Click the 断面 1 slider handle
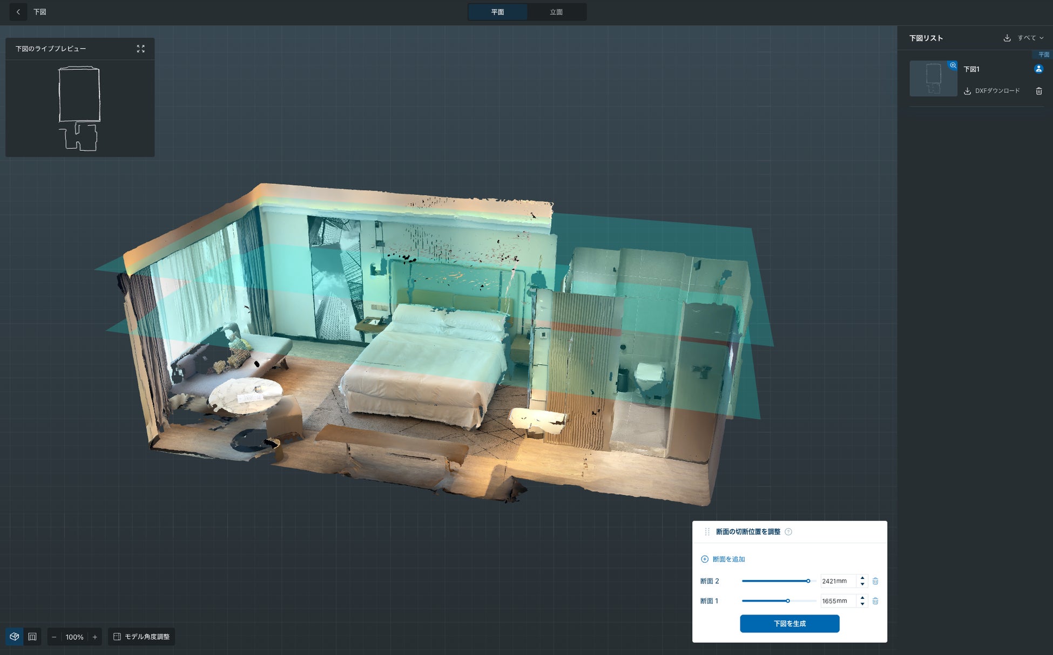The width and height of the screenshot is (1053, 655). (x=788, y=601)
